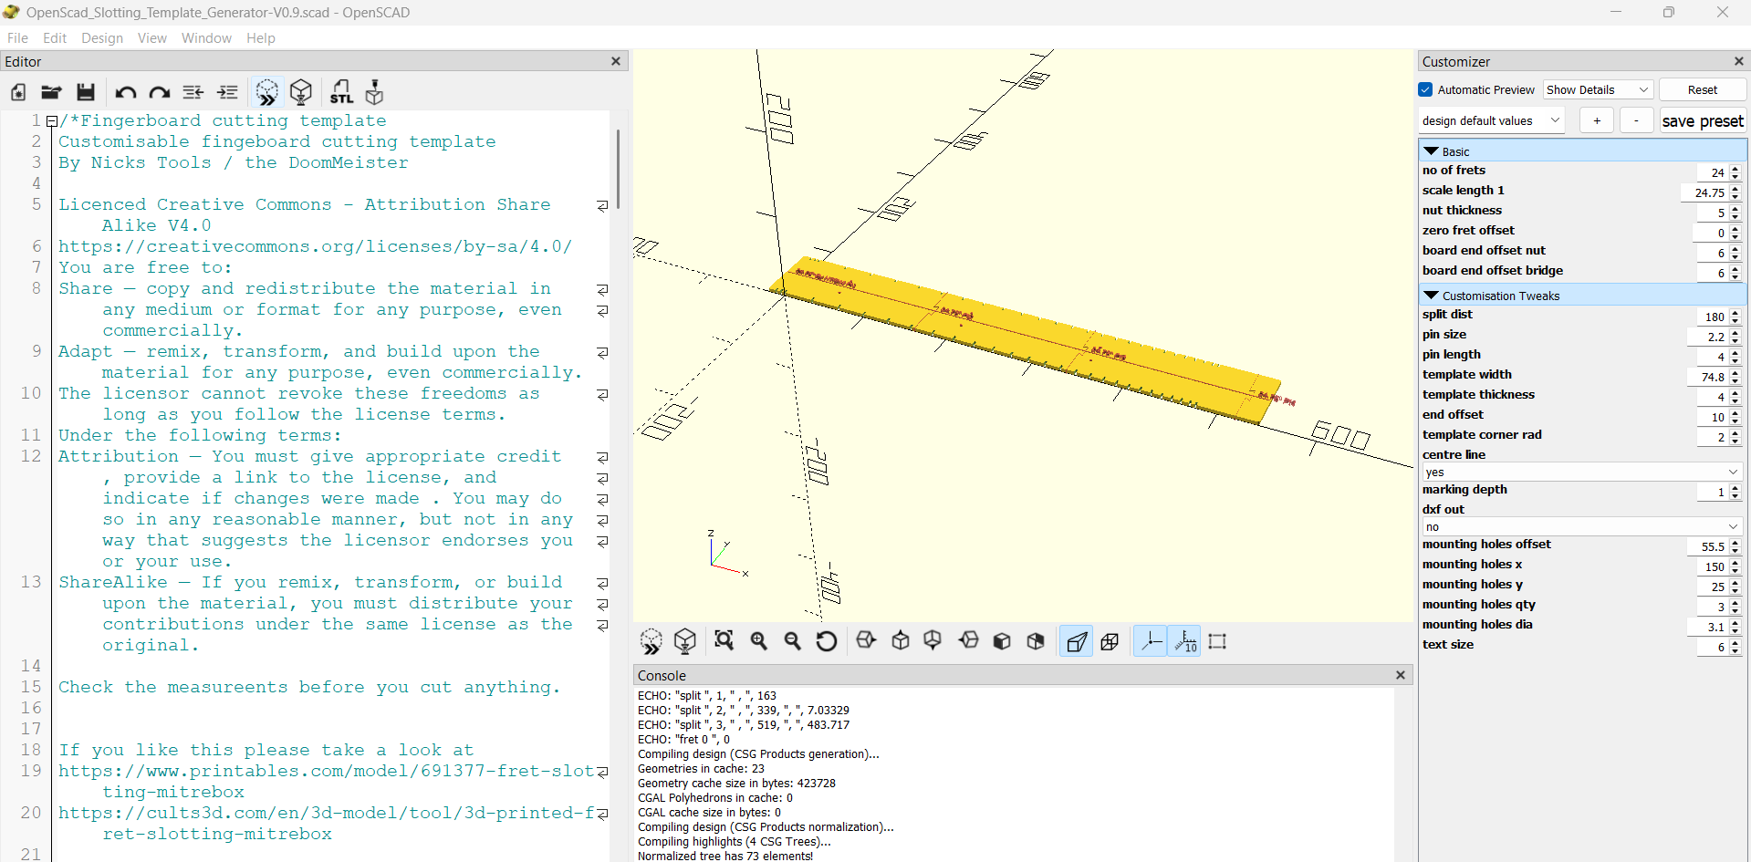Open the design default values preset dropdown

point(1492,120)
